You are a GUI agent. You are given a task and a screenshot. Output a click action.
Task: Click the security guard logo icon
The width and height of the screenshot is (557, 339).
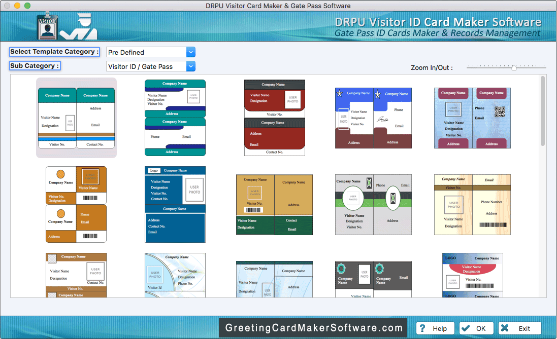tap(79, 26)
